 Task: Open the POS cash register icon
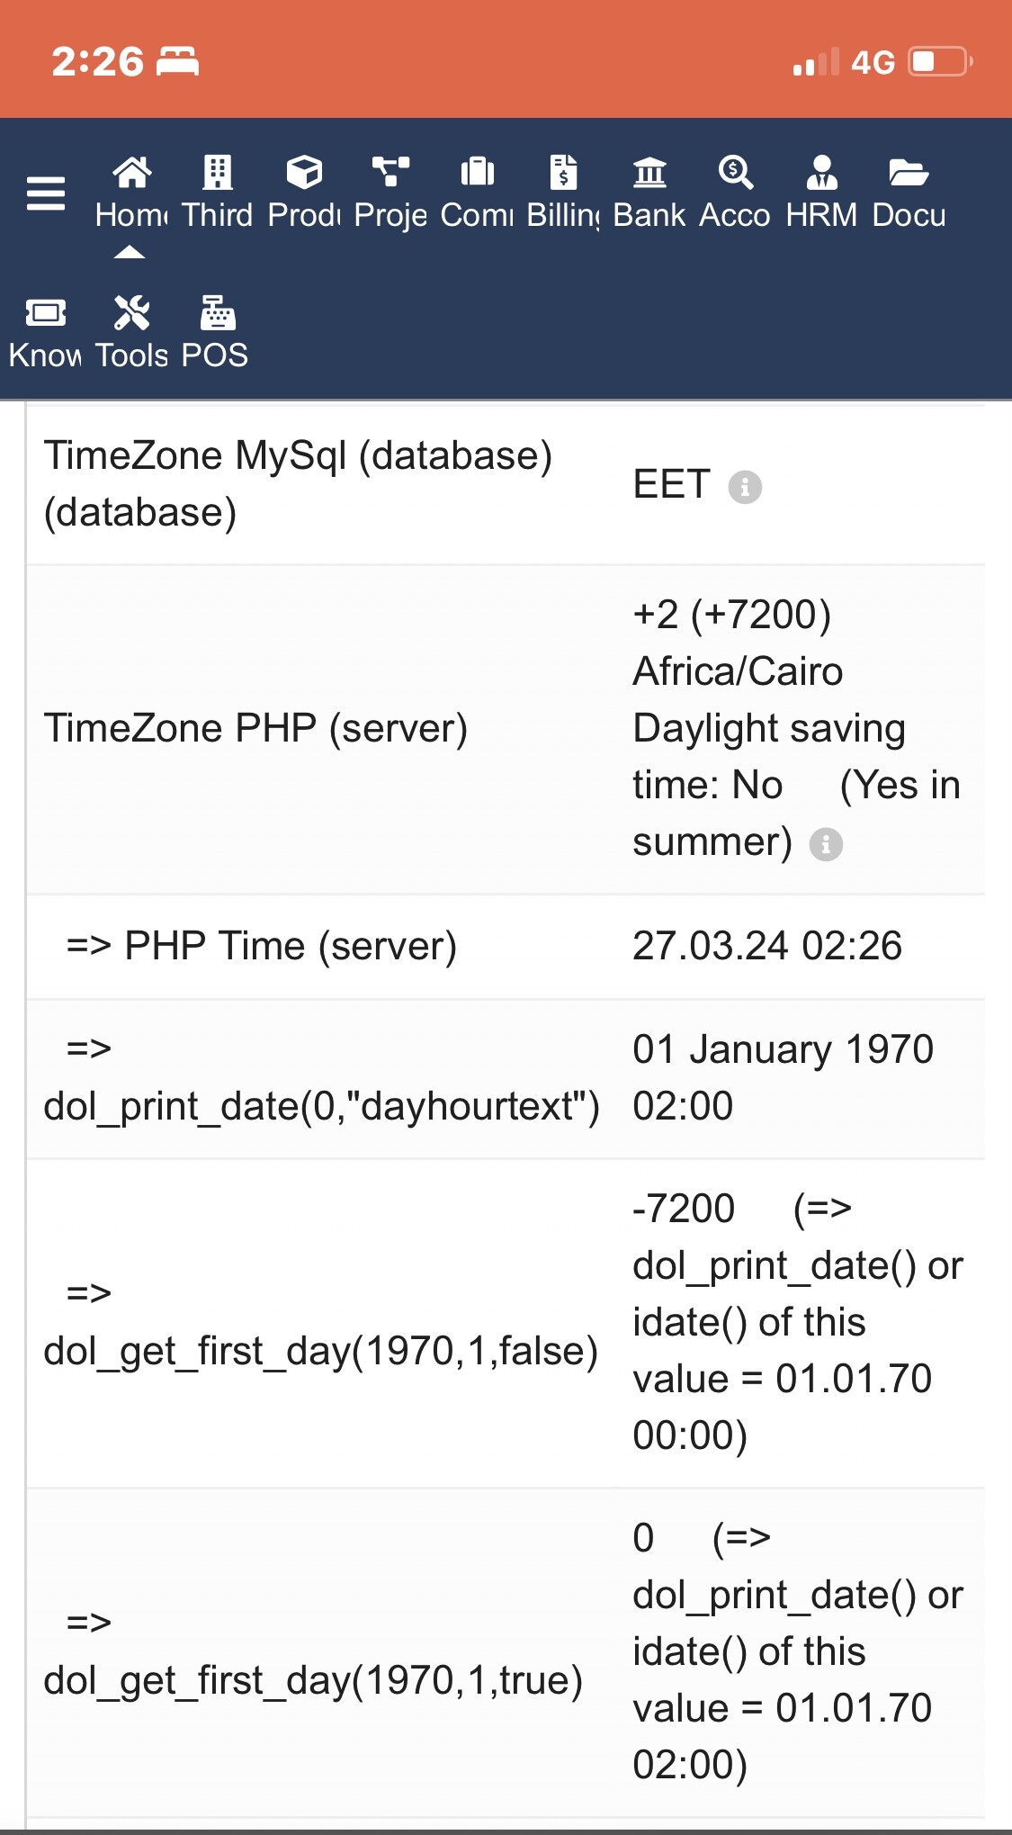point(218,313)
